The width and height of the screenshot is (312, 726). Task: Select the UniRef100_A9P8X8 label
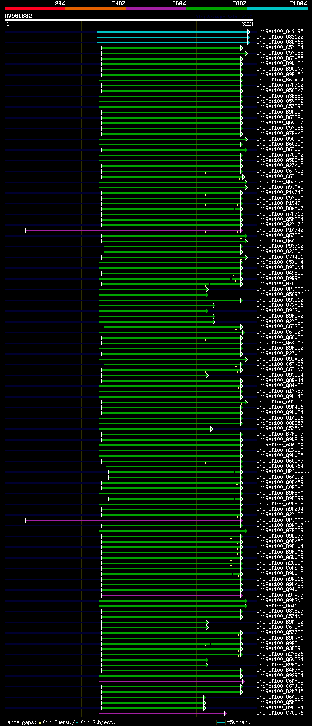coord(280,504)
